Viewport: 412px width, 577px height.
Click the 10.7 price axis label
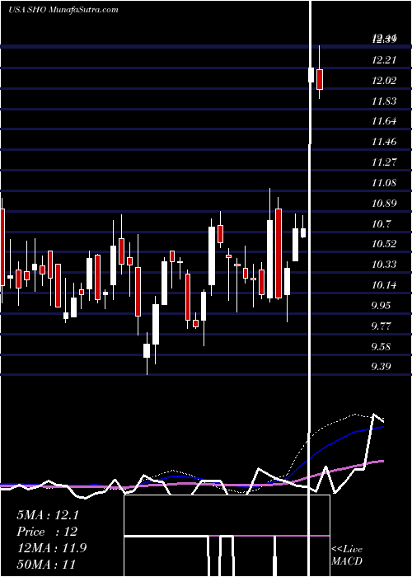click(x=381, y=224)
